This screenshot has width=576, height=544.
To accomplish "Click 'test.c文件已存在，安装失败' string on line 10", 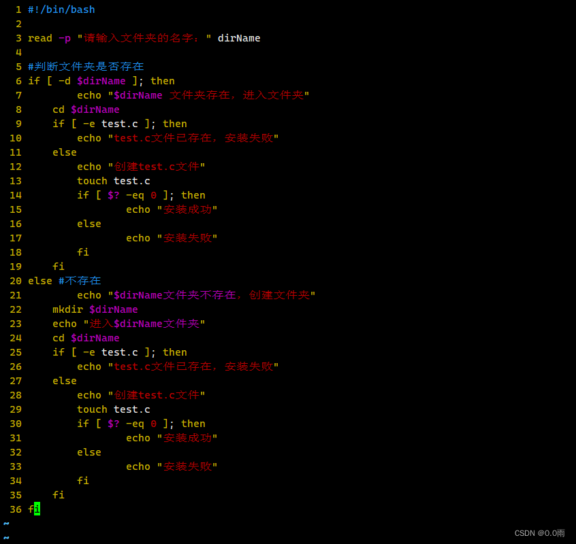I will (x=193, y=138).
